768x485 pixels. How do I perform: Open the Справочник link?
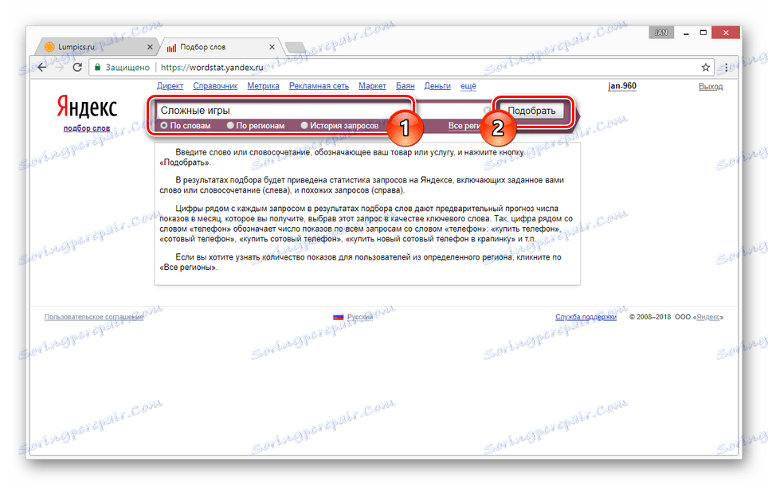click(x=215, y=86)
